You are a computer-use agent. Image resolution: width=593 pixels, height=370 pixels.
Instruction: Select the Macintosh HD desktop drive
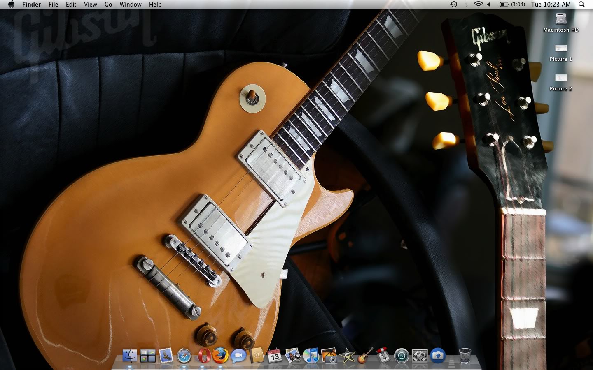(x=561, y=23)
